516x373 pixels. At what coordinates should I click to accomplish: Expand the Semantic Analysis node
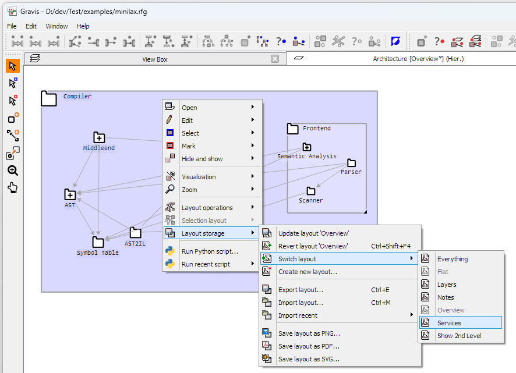coord(307,147)
